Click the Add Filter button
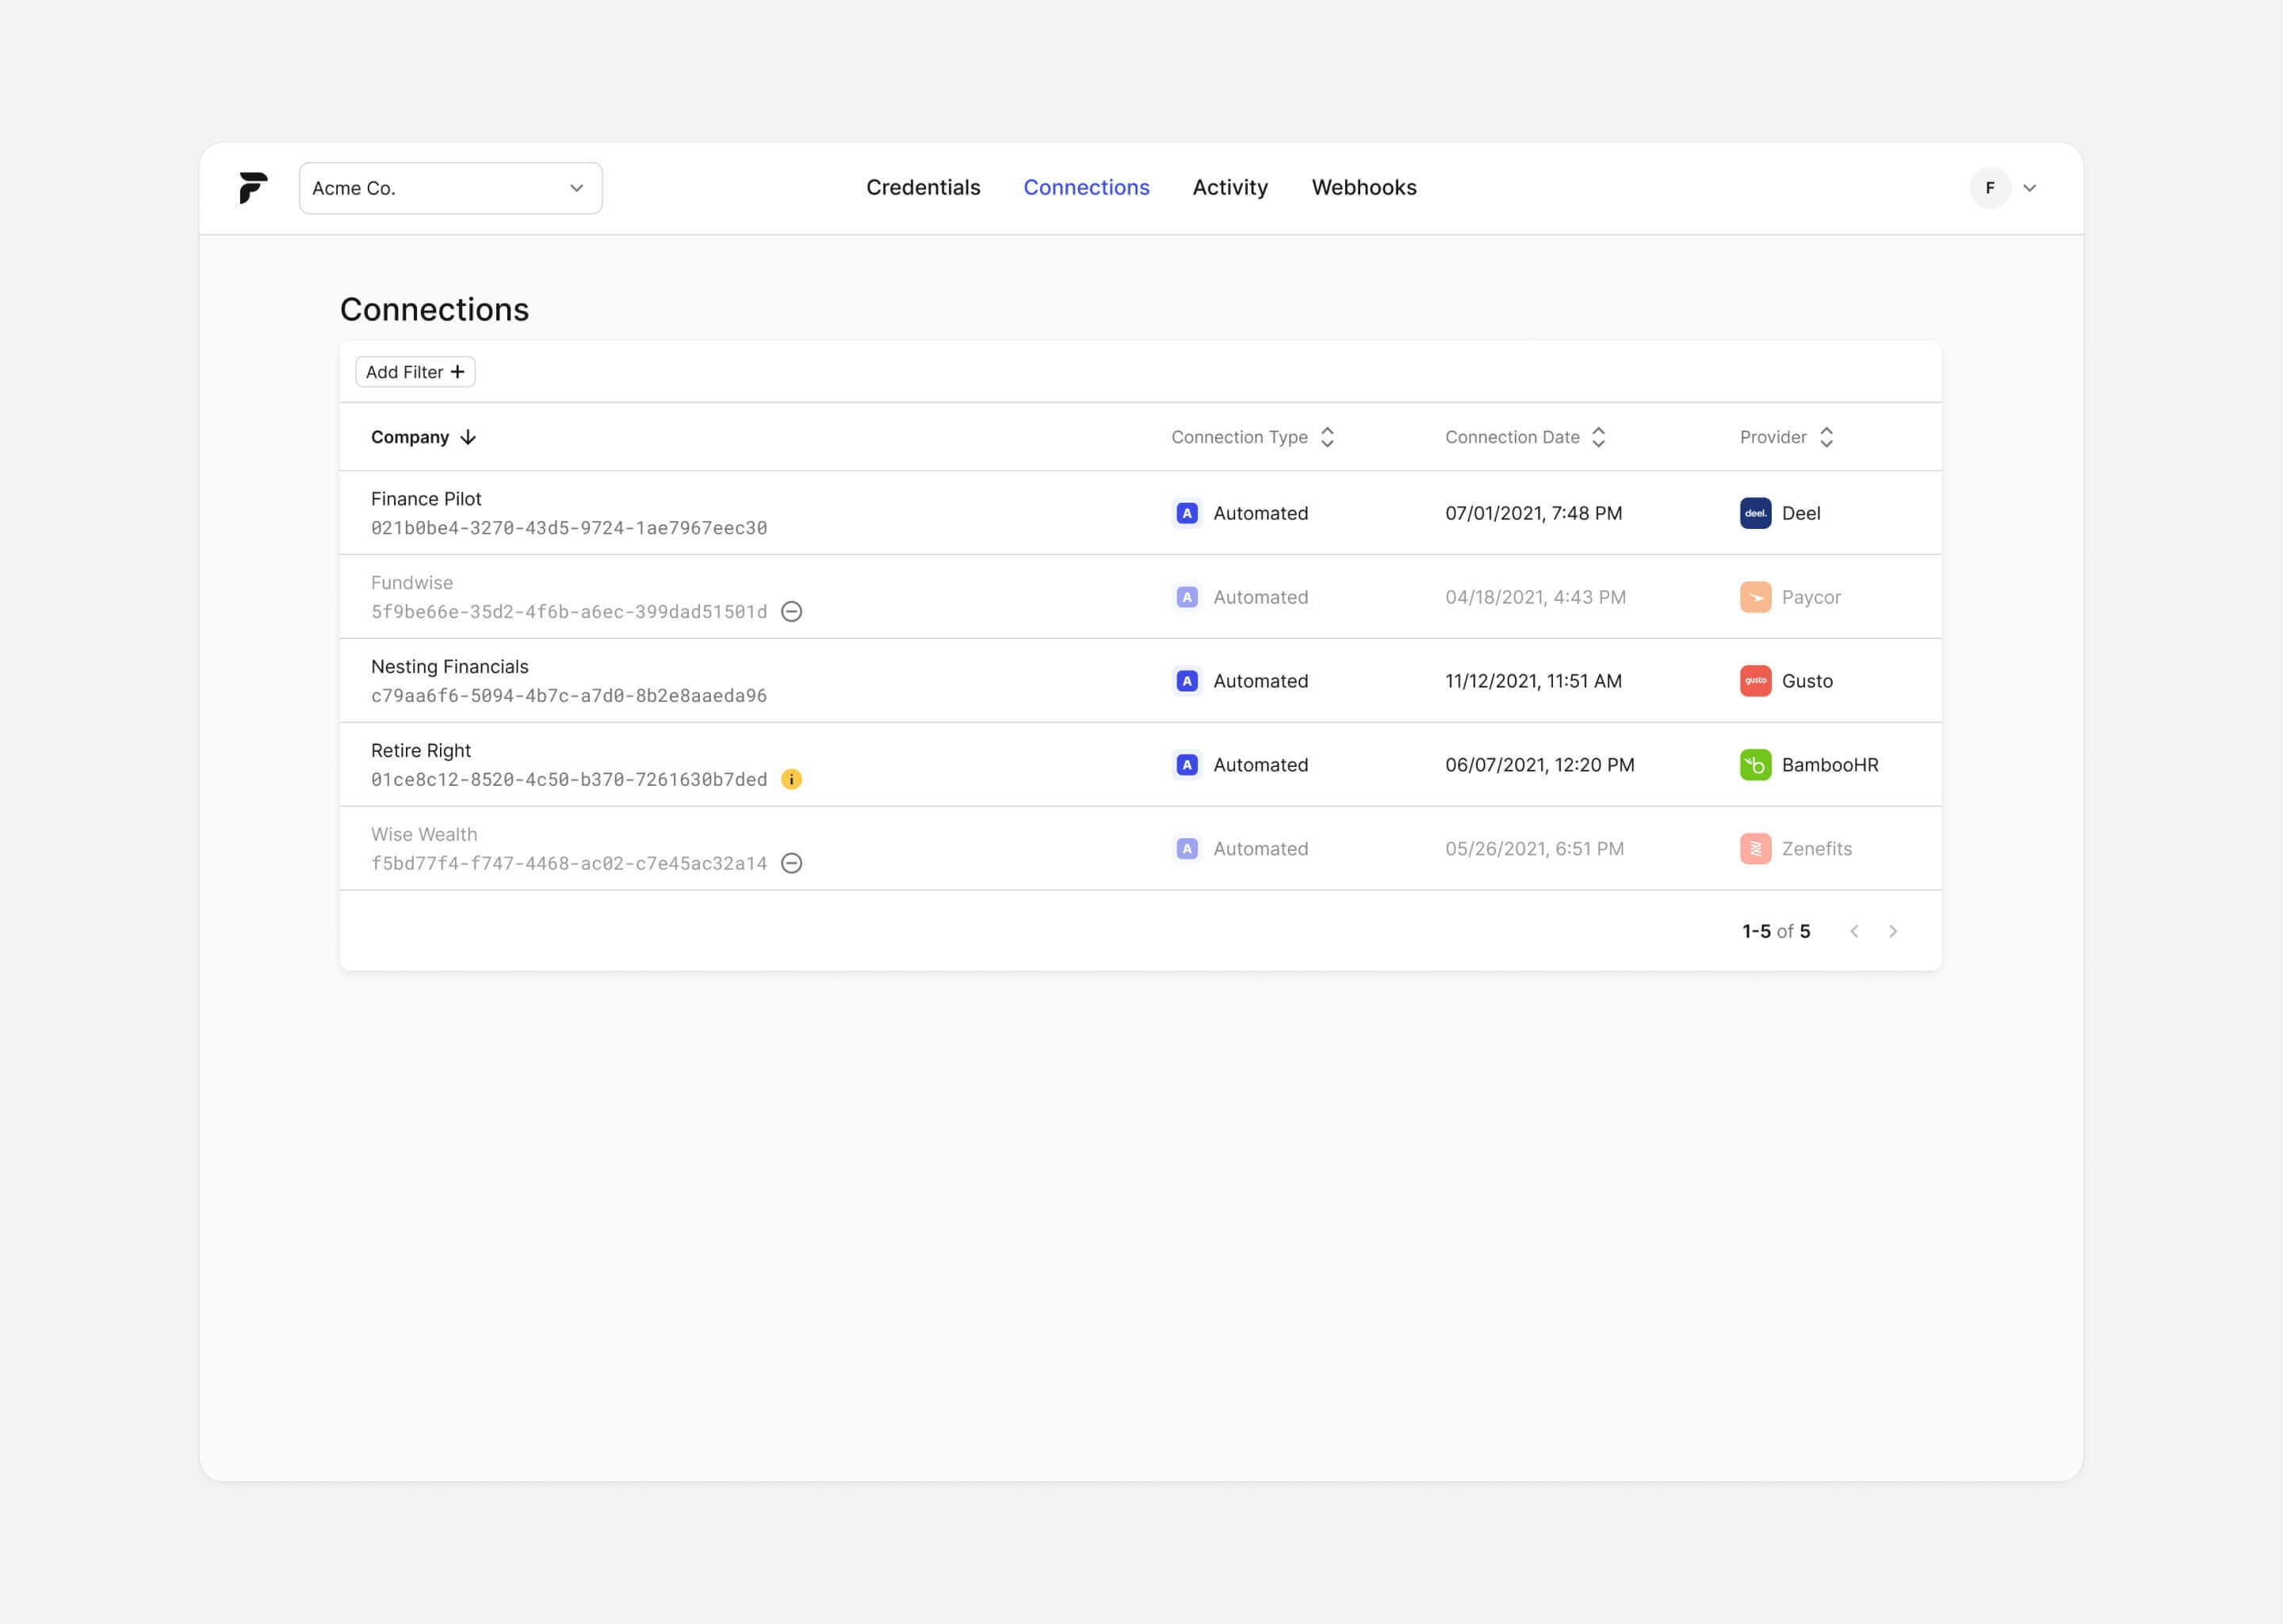Screen dimensions: 2283x1624 click(x=415, y=372)
